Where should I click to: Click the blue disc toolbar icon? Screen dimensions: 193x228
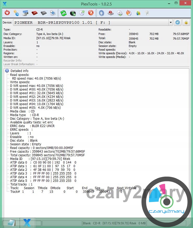(x=102, y=13)
